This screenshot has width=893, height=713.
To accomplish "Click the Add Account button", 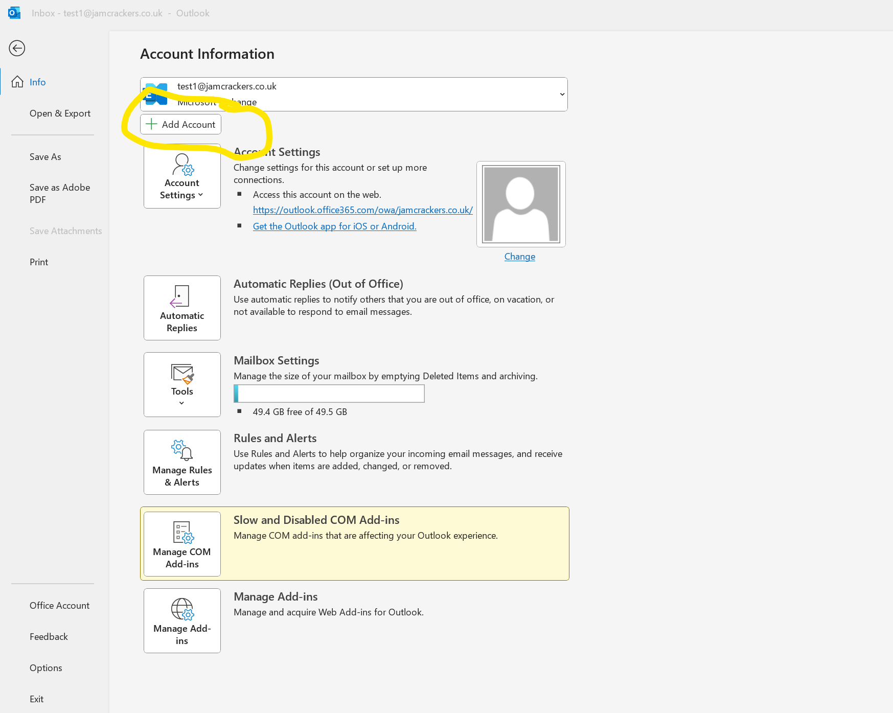I will click(x=180, y=124).
